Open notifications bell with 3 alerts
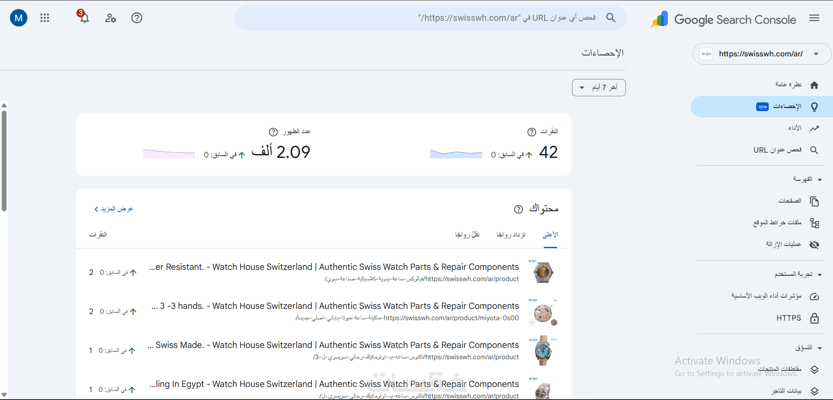 pos(83,16)
